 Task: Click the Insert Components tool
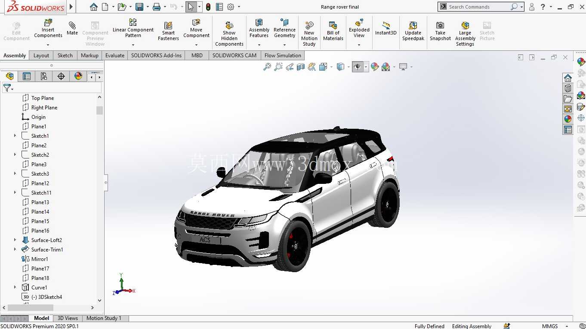point(48,29)
